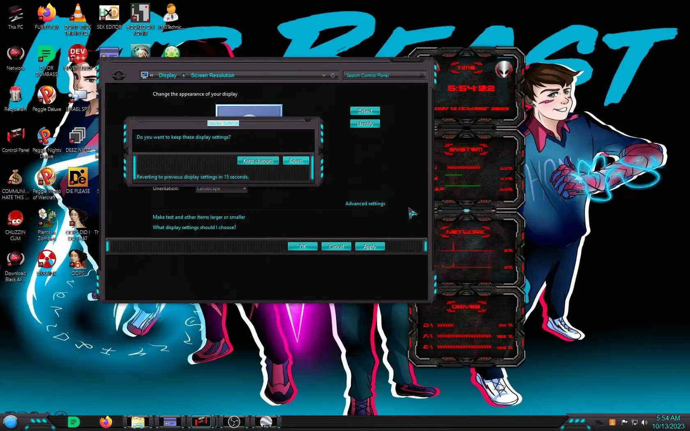The height and width of the screenshot is (431, 690).
Task: Open the DEEZ NUTZ desktop shortcut
Action: (78, 140)
